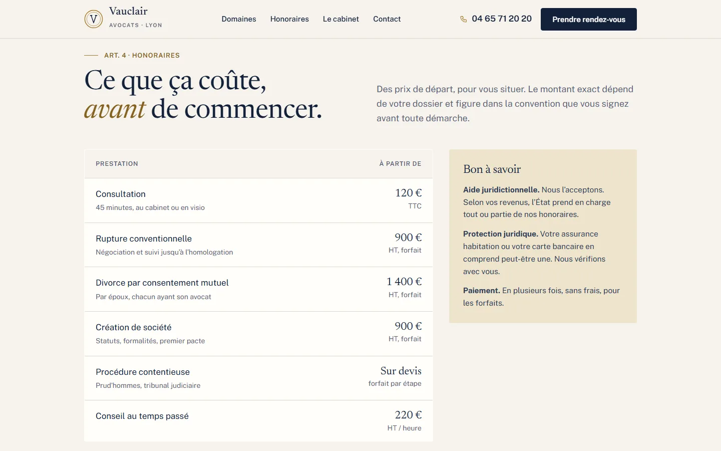
Task: Click the 45 minutes consultation description
Action: click(150, 207)
